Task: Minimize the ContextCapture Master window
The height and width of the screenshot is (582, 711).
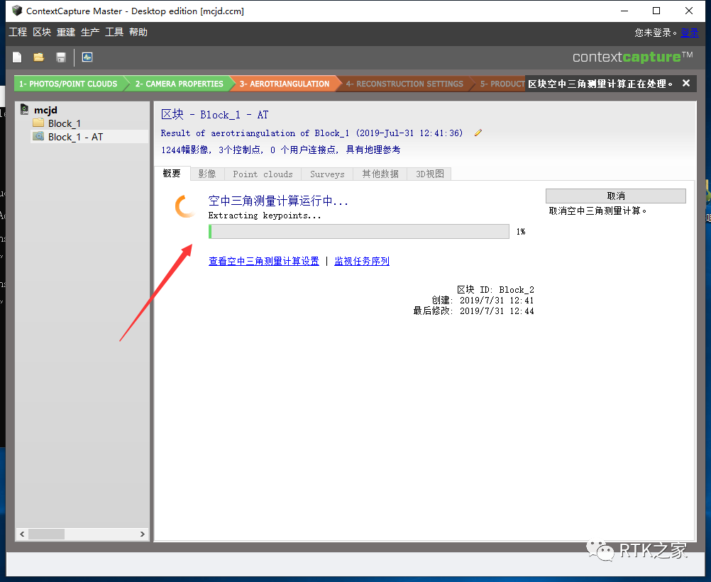Action: coord(624,11)
